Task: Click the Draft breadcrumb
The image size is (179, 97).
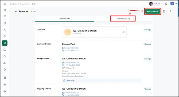Action: [34, 4]
